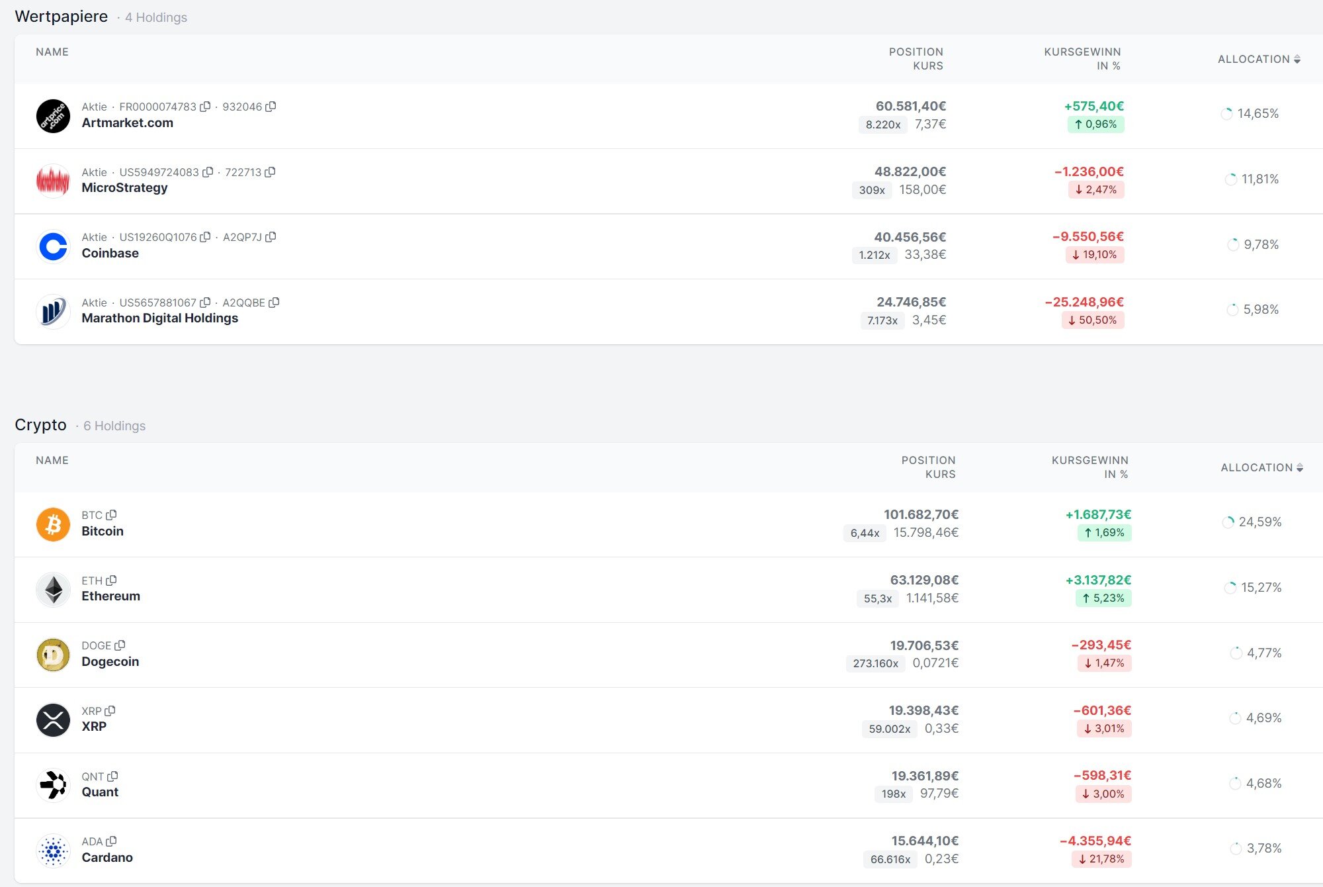Click Artmarket.com 14,65% allocation ring
Image resolution: width=1323 pixels, height=887 pixels.
[1226, 114]
